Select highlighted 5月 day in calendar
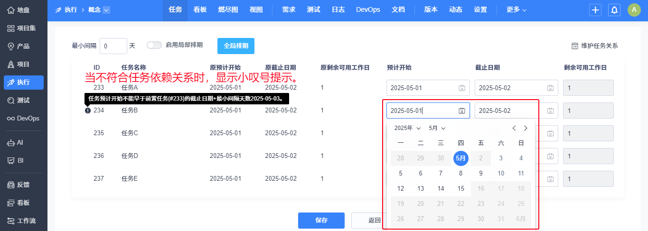The height and width of the screenshot is (231, 648). [460, 158]
